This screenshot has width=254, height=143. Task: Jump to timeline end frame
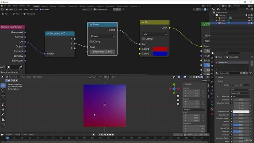(113, 135)
